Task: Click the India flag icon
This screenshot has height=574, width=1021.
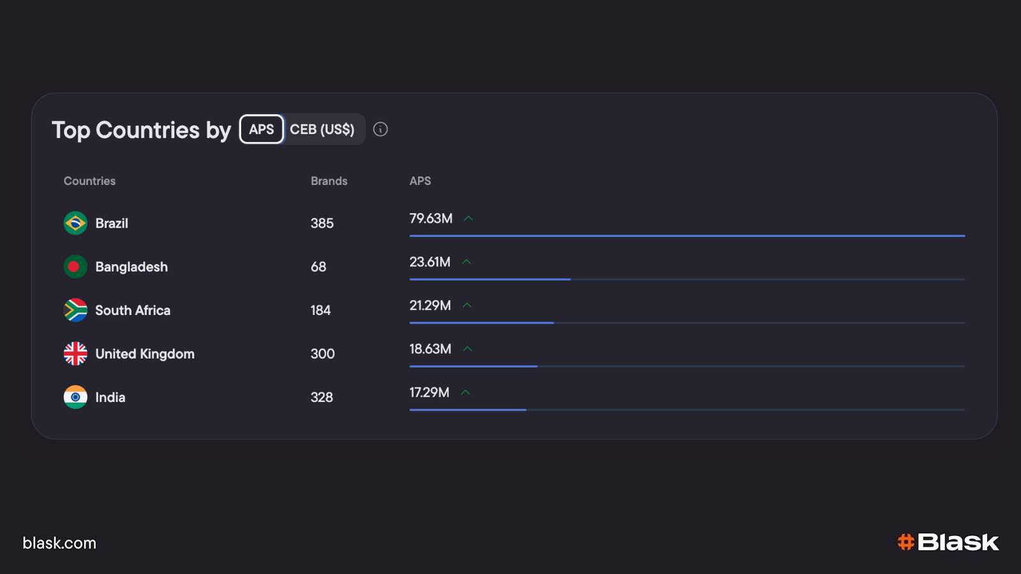Action: point(75,397)
